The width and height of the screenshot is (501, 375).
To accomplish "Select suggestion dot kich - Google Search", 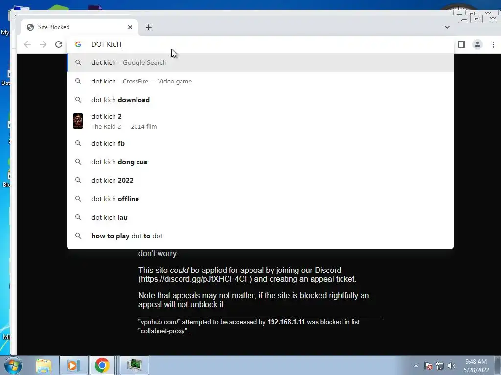I will click(x=260, y=62).
